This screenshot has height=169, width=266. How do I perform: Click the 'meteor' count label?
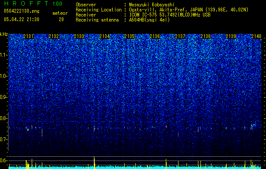(x=60, y=13)
